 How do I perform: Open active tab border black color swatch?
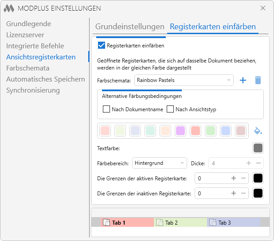[x=258, y=178]
